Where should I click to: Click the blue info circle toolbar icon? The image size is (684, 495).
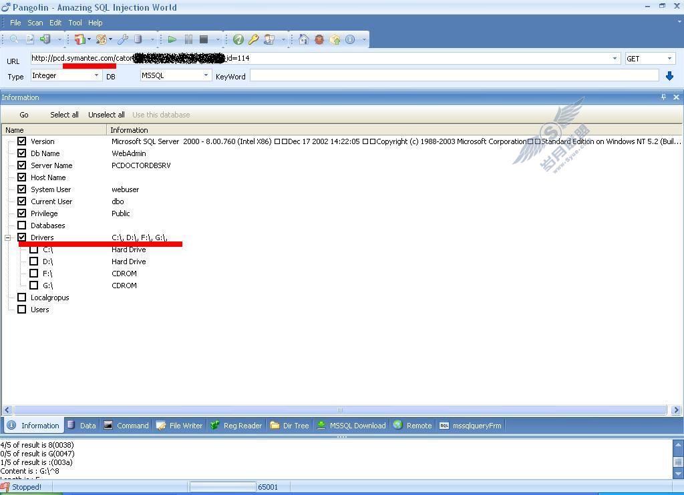point(350,39)
